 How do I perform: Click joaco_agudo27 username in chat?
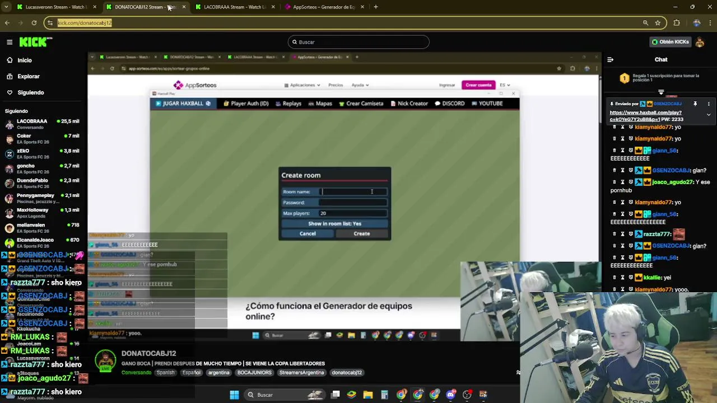point(672,182)
